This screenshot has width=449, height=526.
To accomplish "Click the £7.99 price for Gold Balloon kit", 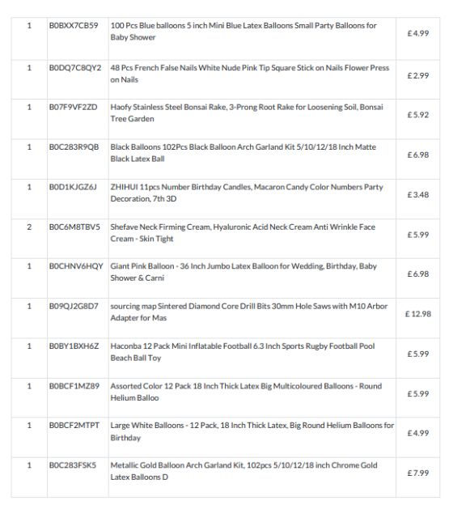I will click(x=417, y=473).
